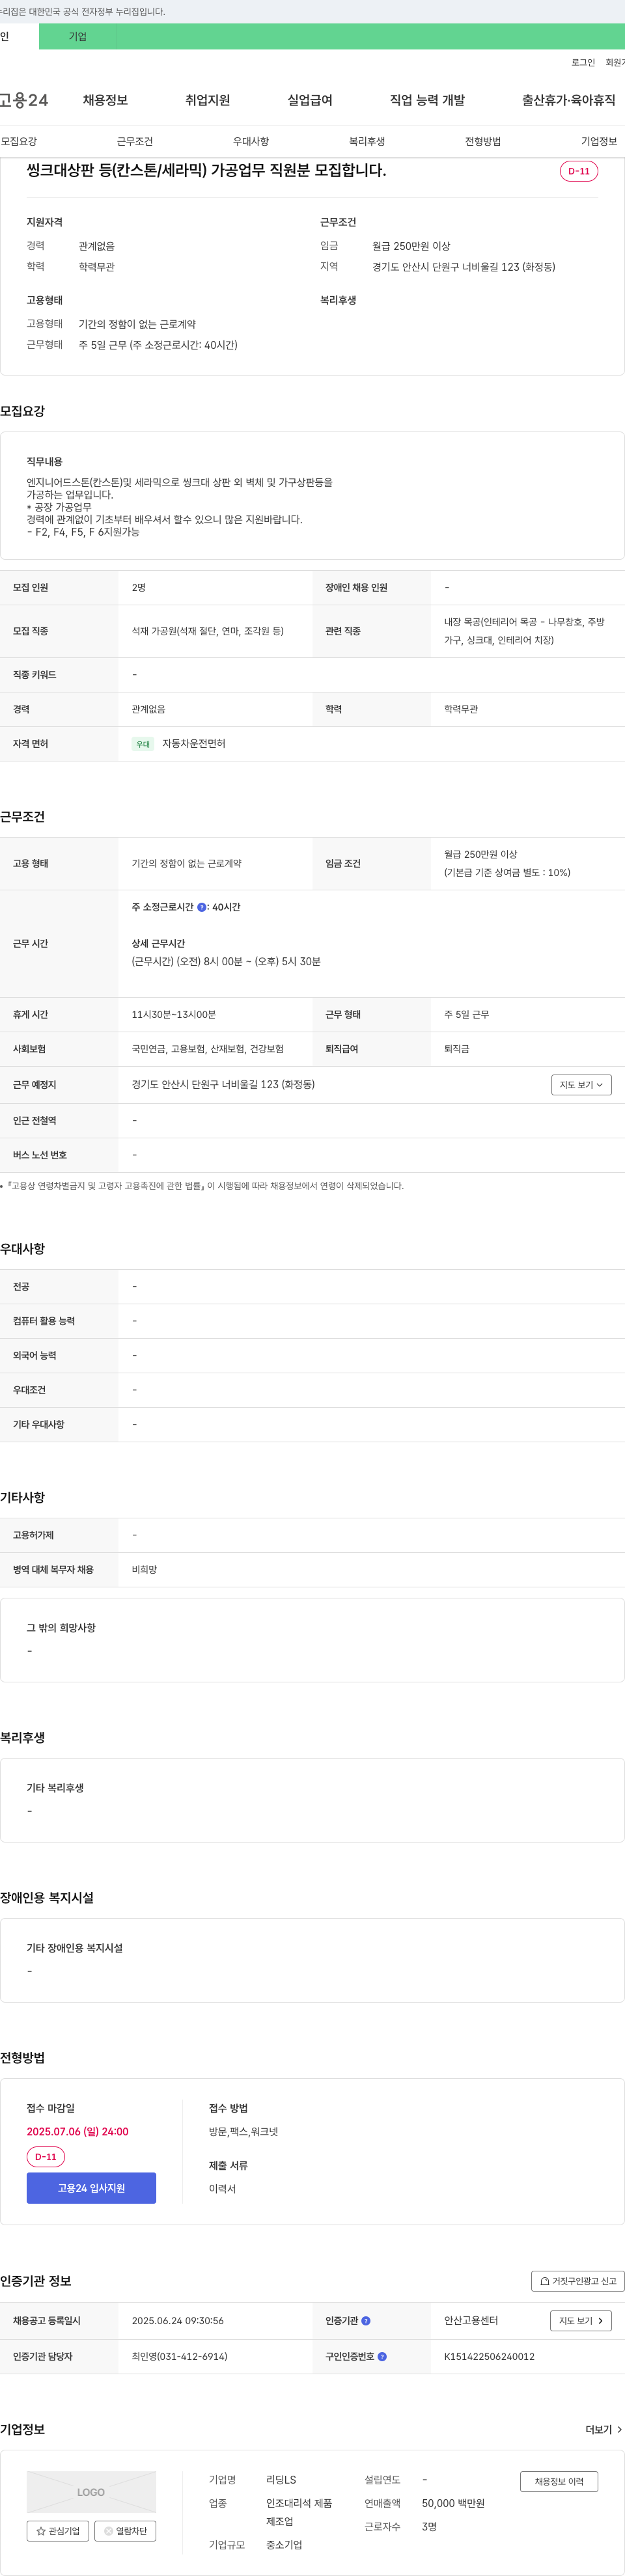Screen dimensions: 625x2576
Task: Jump to the 모집요강 section tab
Action: (19, 141)
